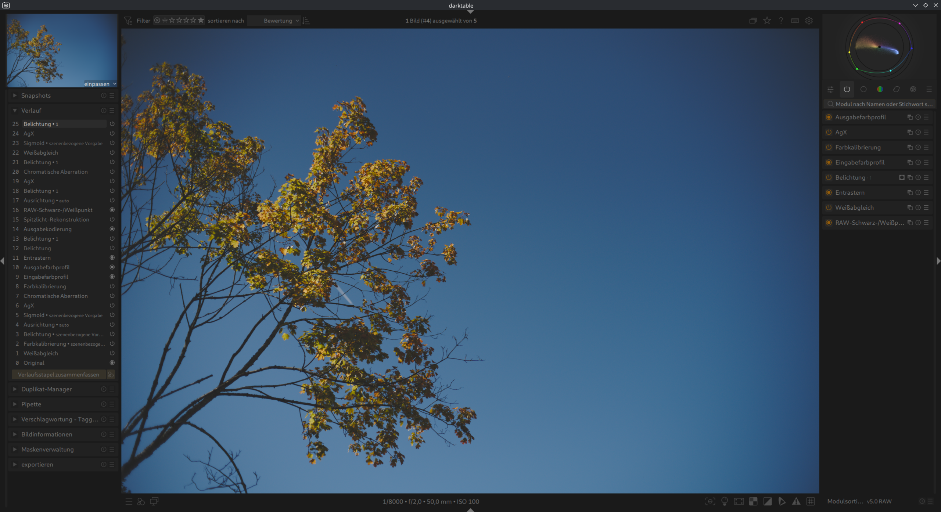941x512 pixels.
Task: Expand the Bildinformationen panel
Action: (x=47, y=434)
